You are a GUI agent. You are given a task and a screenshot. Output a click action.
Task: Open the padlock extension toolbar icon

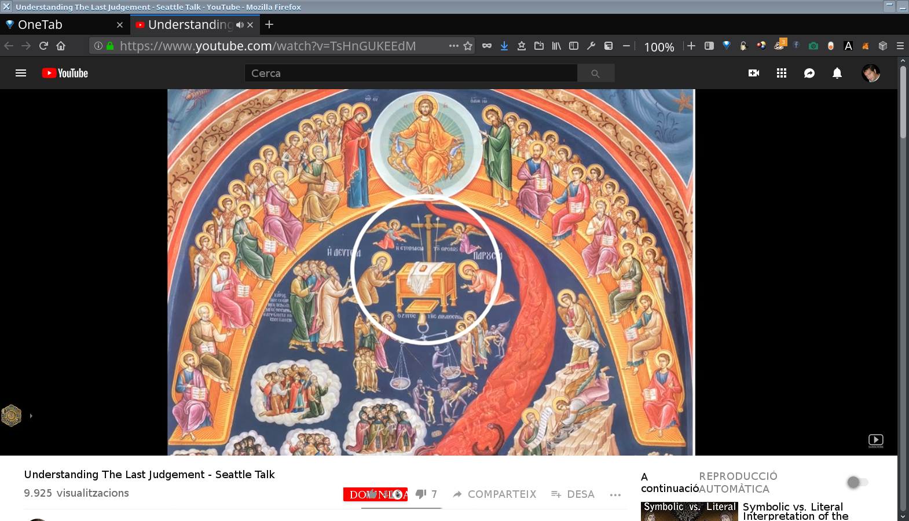tap(744, 46)
